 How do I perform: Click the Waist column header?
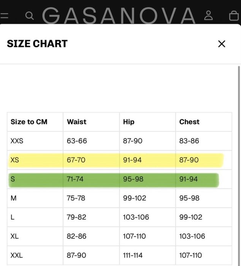pyautogui.click(x=76, y=122)
